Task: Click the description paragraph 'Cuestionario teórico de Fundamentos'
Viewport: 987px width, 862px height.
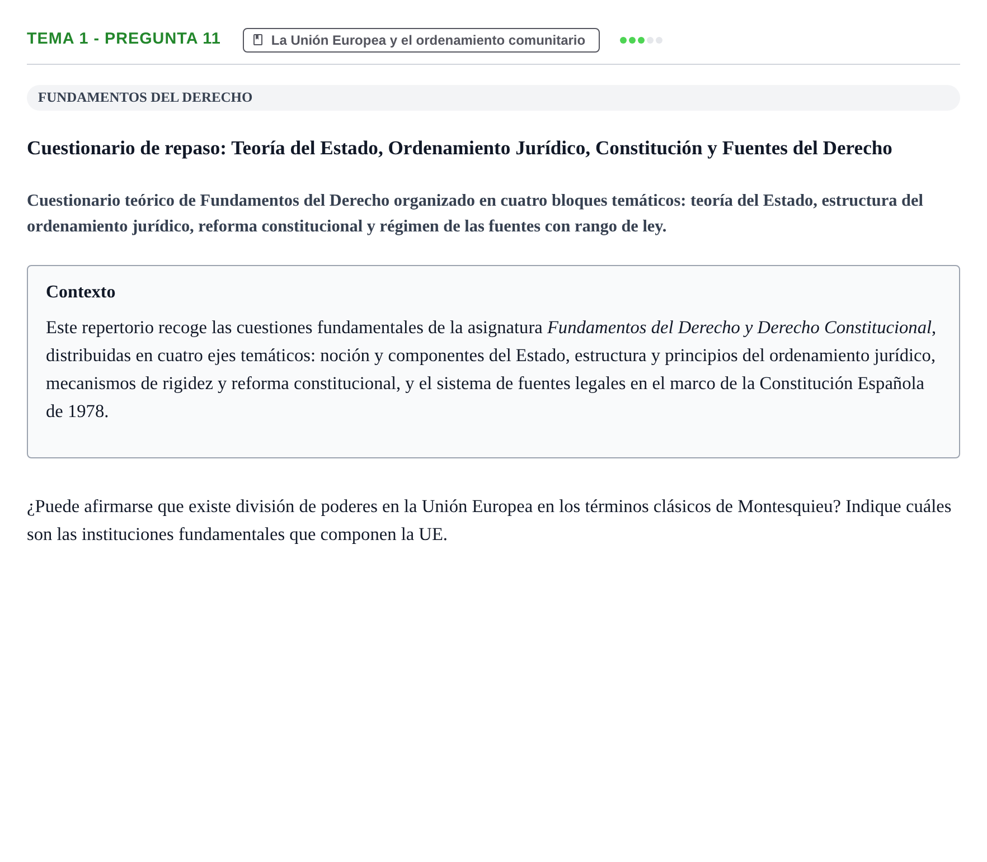Action: [x=475, y=213]
